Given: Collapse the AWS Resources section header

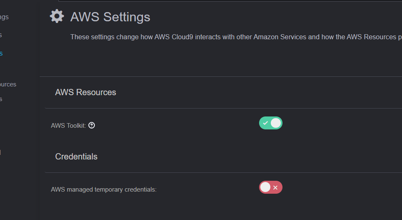Looking at the screenshot, I should pyautogui.click(x=86, y=92).
